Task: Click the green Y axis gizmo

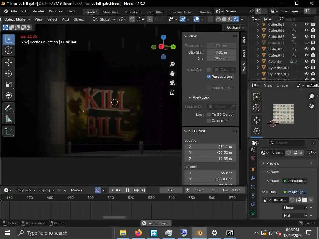Action: [x=173, y=47]
